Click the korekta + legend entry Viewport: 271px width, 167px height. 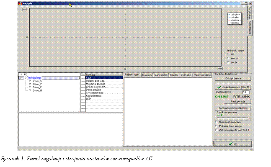tap(235, 20)
